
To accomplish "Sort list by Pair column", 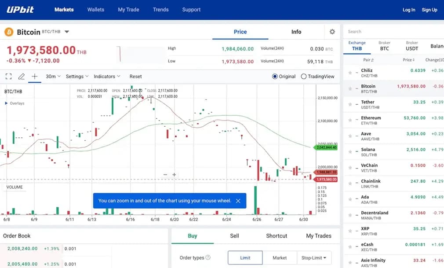I will (368, 60).
